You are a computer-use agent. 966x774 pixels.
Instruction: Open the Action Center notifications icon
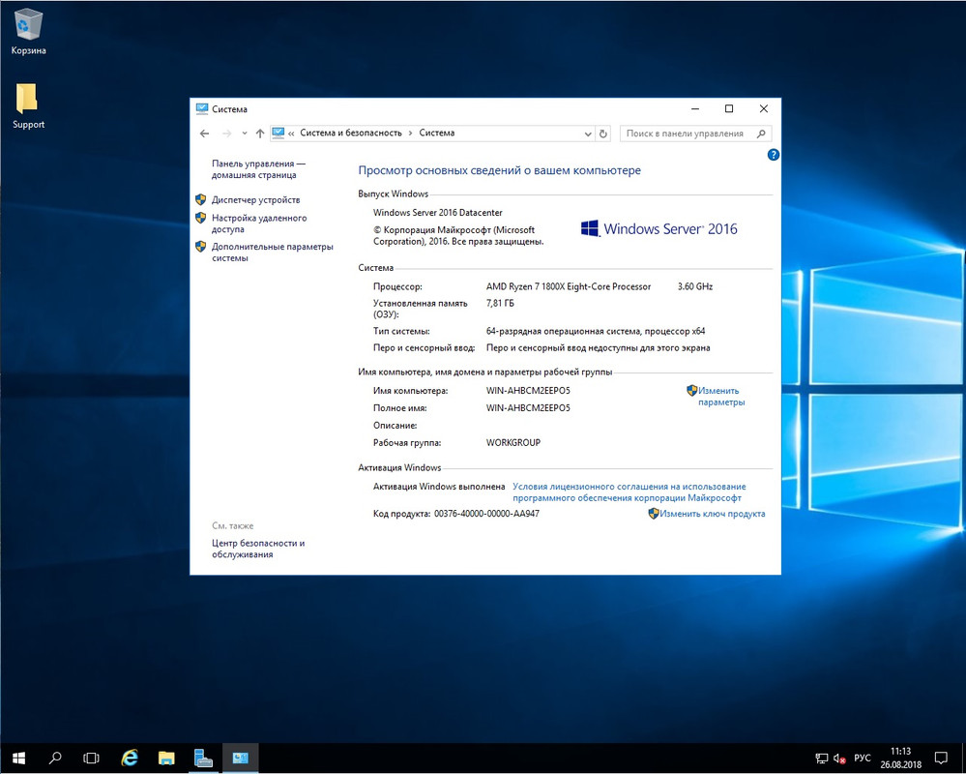[941, 758]
